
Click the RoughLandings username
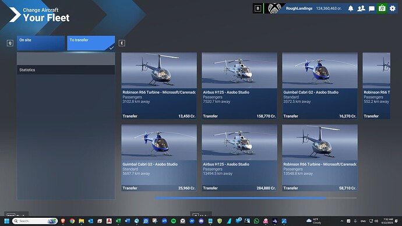tap(299, 9)
